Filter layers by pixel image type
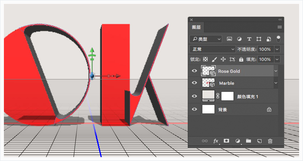This screenshot has width=303, height=161. pyautogui.click(x=229, y=39)
